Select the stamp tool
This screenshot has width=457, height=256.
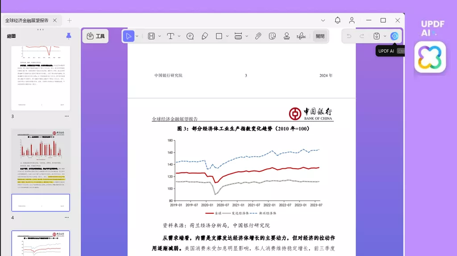(287, 36)
